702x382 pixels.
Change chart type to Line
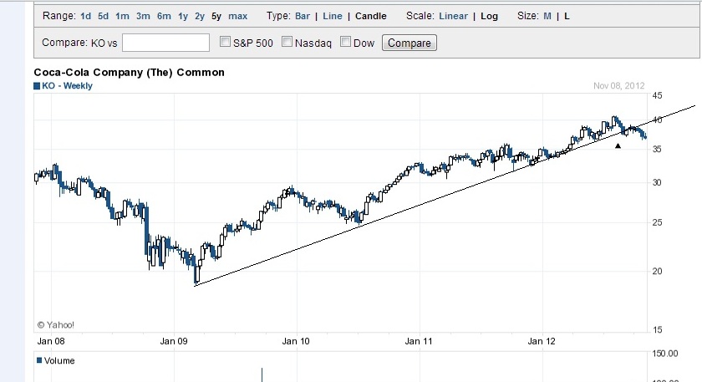tap(333, 16)
